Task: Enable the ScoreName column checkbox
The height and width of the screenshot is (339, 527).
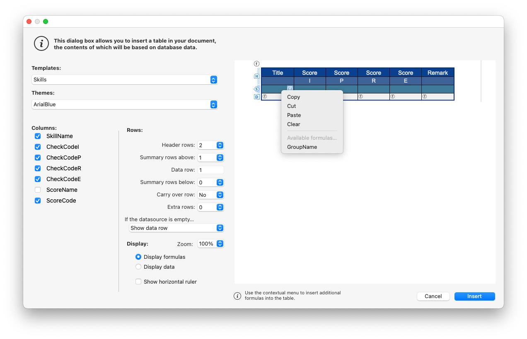Action: click(x=38, y=190)
